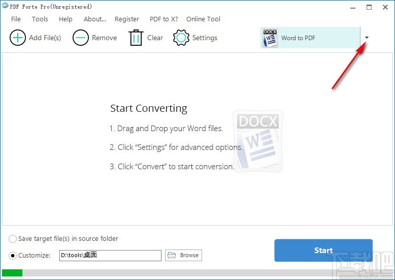
Task: Click the DOCX Word to PDF icon
Action: 270,38
